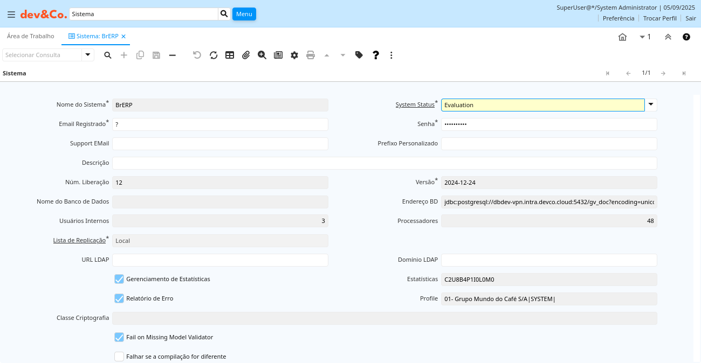
Task: Uncheck Gerenciamento de Estatísticas checkbox
Action: tap(119, 279)
